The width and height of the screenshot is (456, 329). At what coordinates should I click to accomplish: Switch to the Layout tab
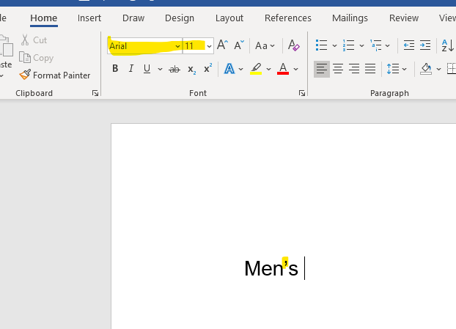[229, 18]
